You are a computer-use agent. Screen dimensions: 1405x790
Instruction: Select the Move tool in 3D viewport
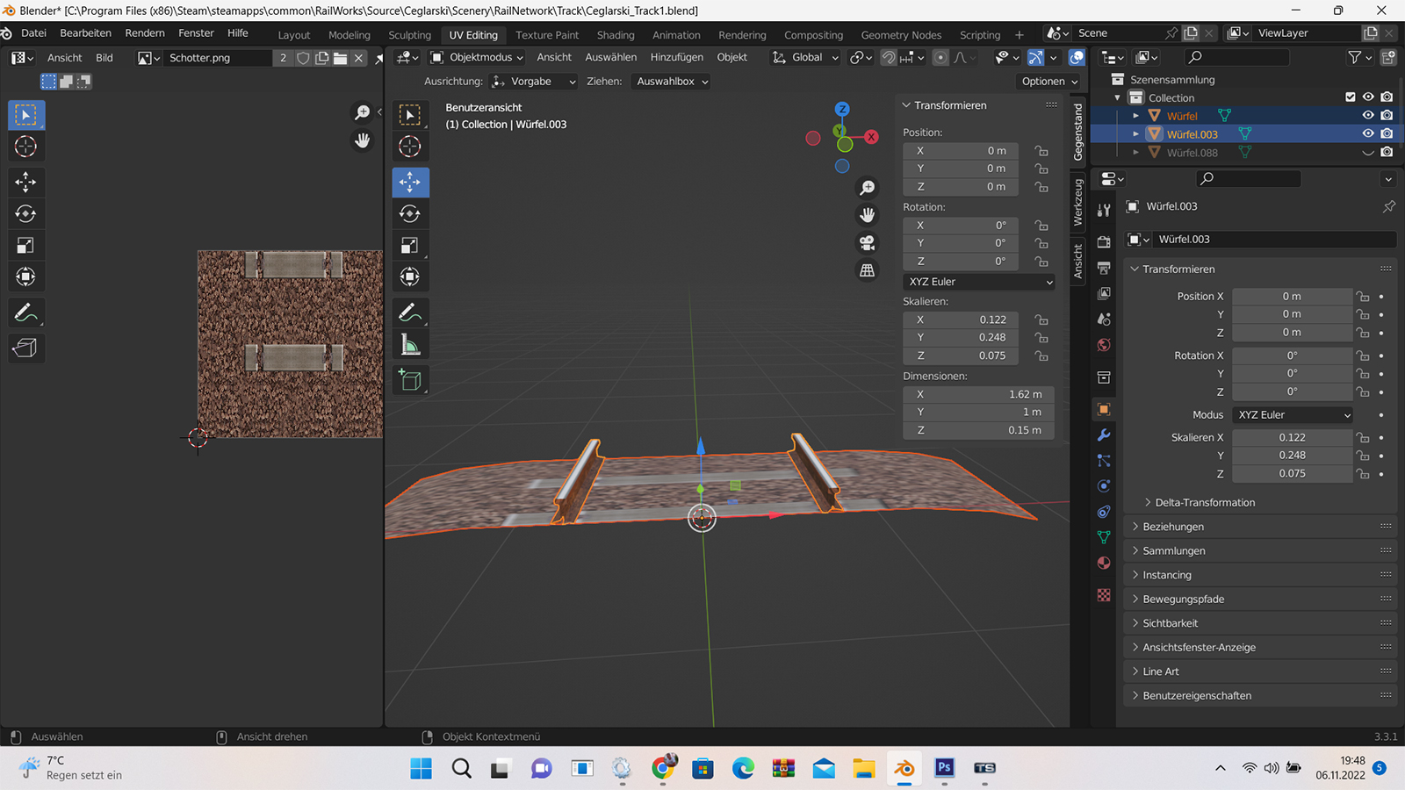[x=410, y=182]
